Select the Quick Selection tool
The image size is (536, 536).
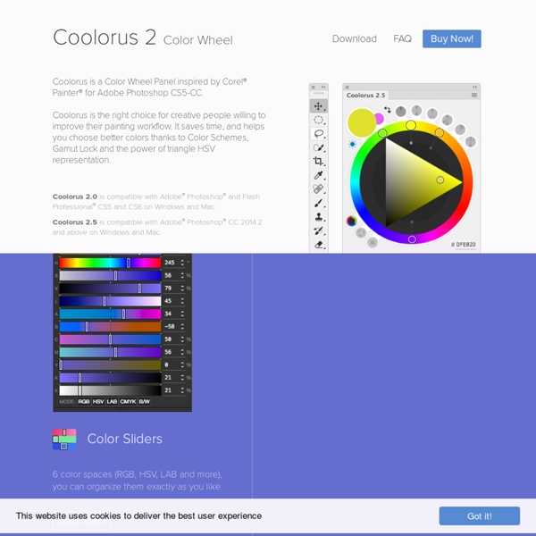(319, 147)
